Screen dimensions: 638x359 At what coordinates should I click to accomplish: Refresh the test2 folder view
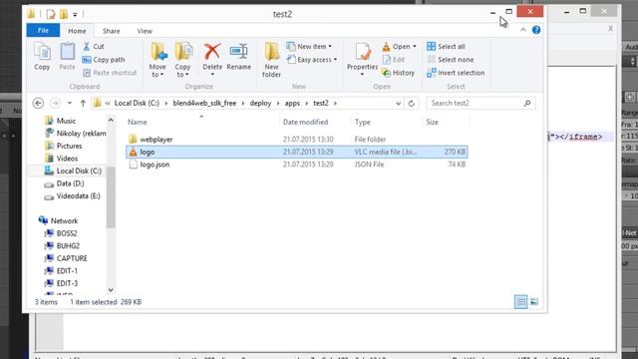(412, 103)
